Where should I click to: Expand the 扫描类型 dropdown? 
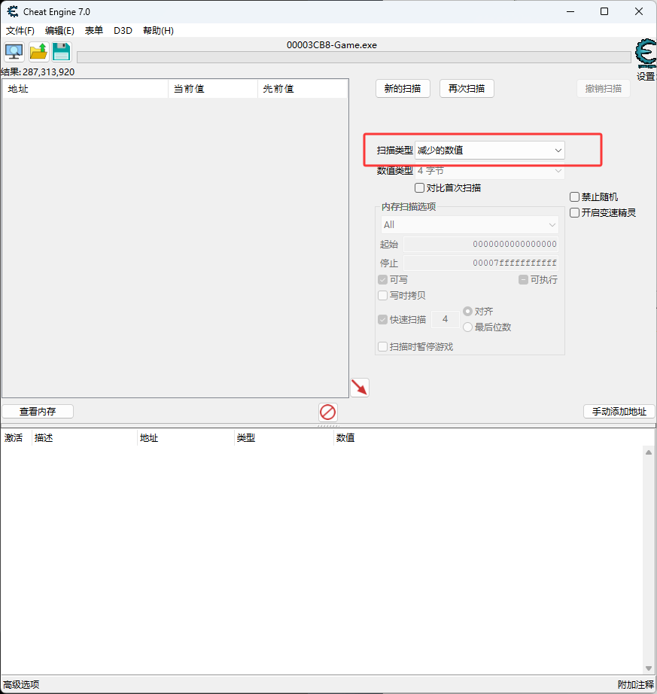pos(490,151)
